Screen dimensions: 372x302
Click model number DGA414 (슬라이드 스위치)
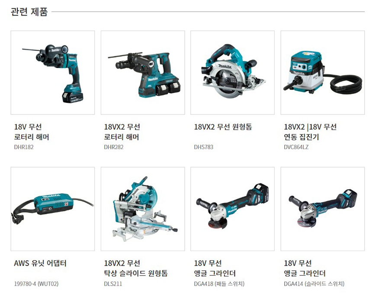tap(314, 284)
